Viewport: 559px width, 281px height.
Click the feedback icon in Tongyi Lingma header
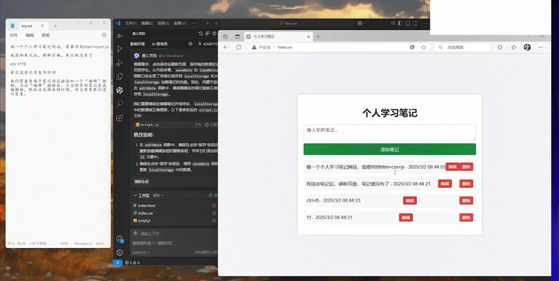coord(208,34)
